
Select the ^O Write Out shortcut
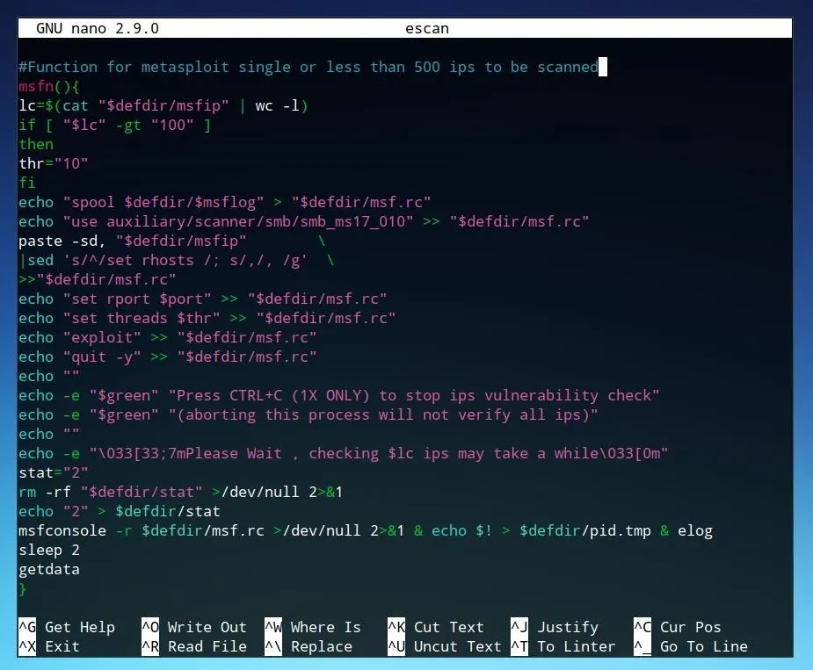click(194, 627)
